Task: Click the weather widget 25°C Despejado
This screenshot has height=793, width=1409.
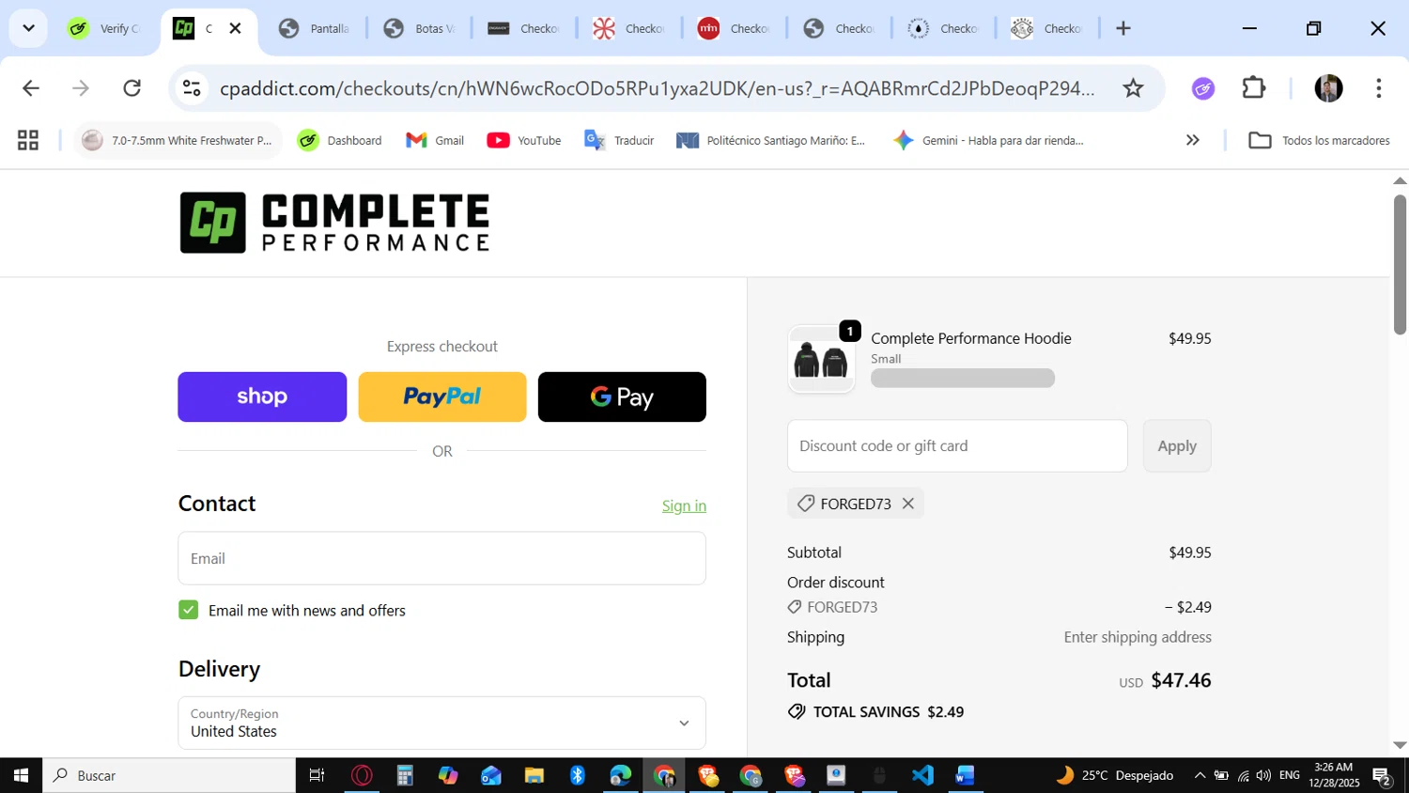Action: coord(1115,775)
